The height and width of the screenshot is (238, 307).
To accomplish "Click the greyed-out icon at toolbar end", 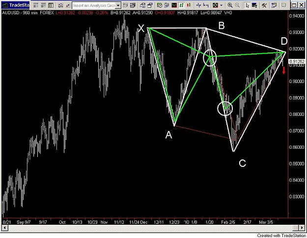I will click(x=284, y=5).
